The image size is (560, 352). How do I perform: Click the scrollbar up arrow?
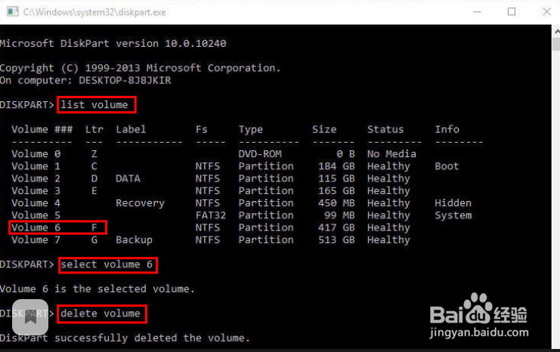tap(557, 32)
